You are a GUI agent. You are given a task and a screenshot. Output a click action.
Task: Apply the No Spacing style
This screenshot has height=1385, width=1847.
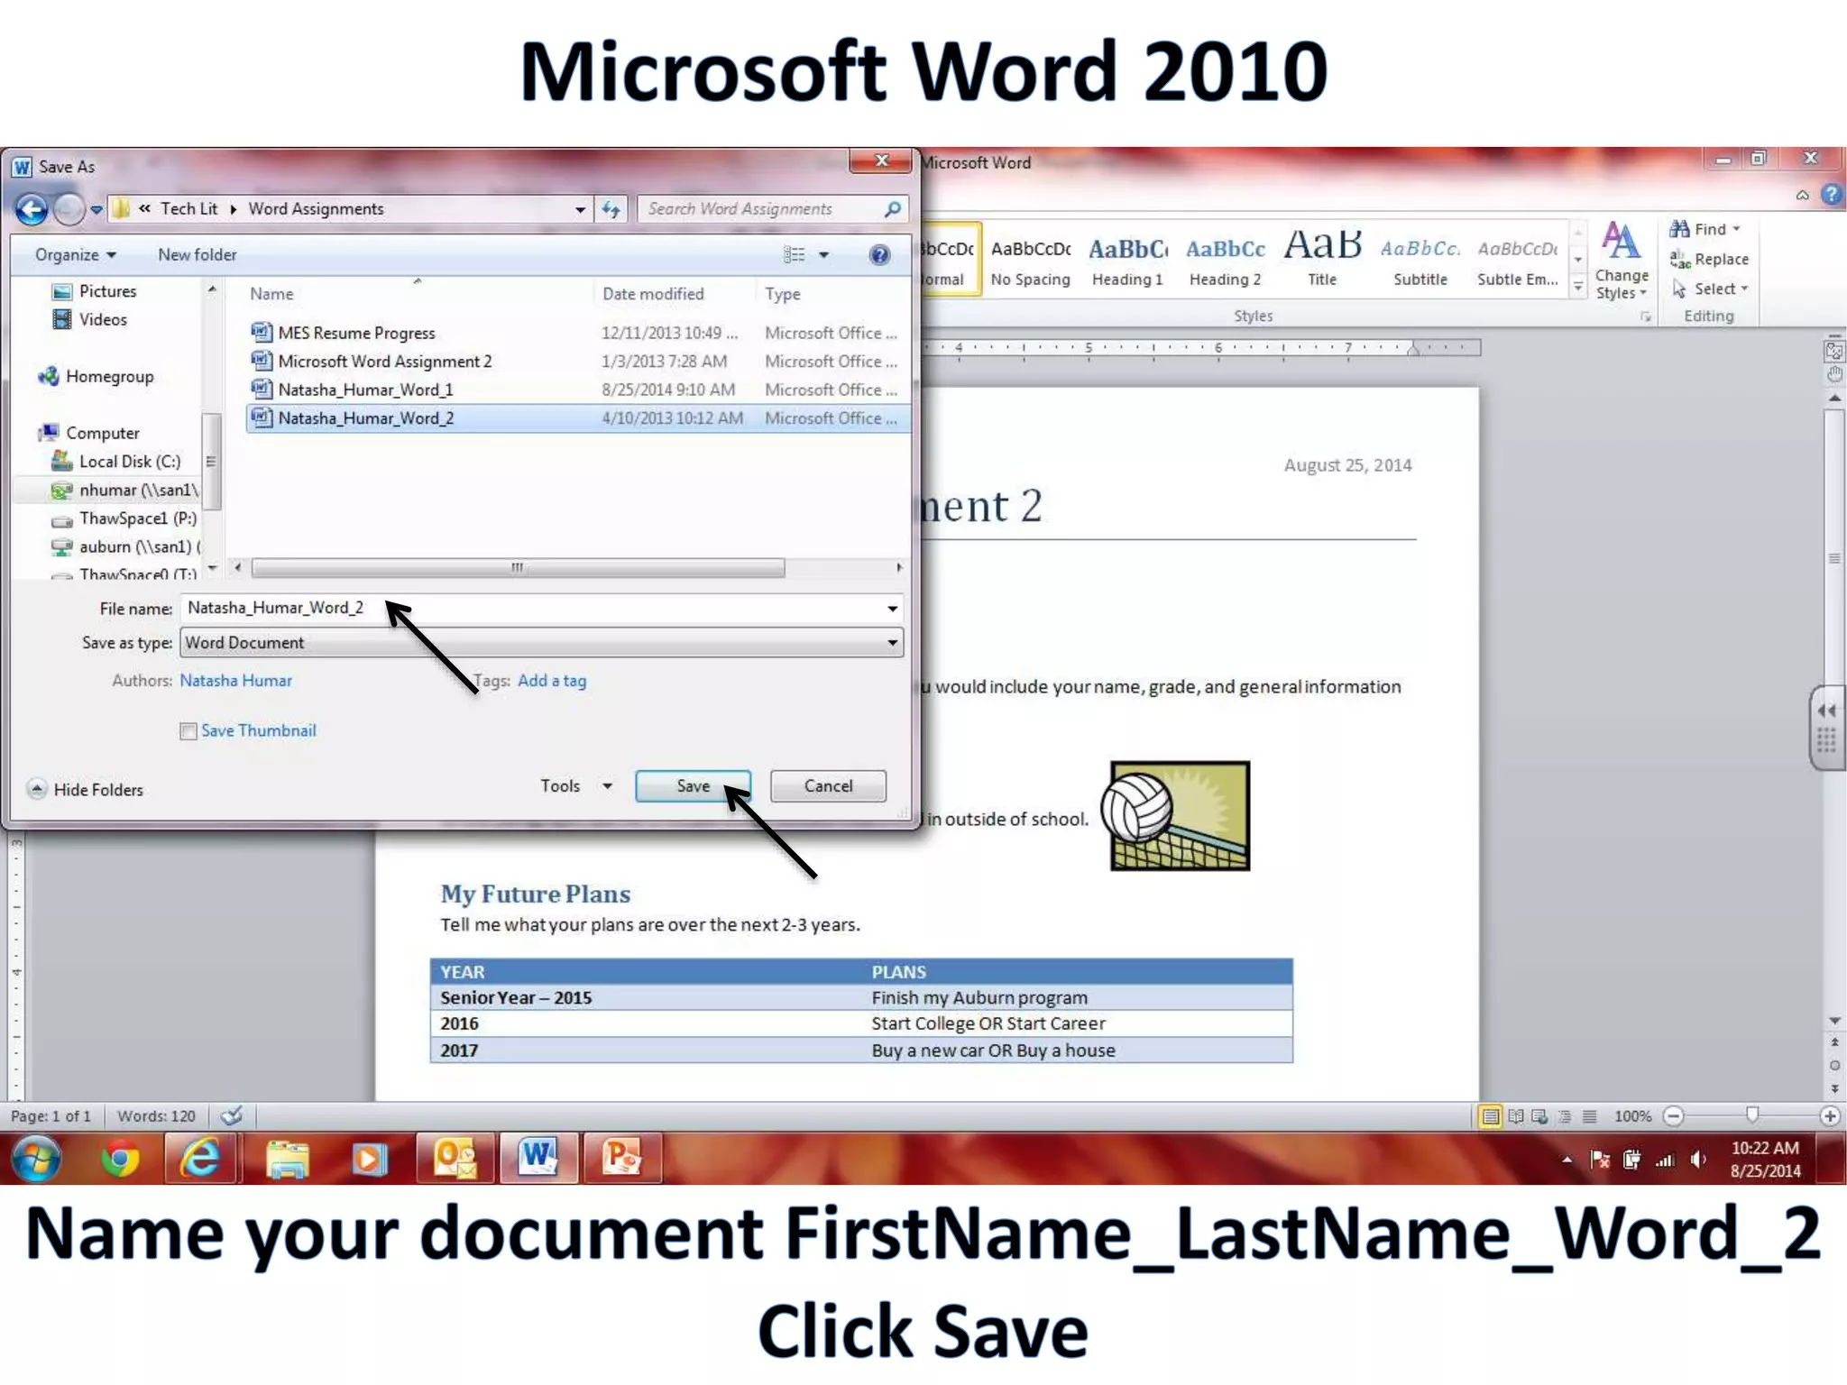[x=1030, y=261]
